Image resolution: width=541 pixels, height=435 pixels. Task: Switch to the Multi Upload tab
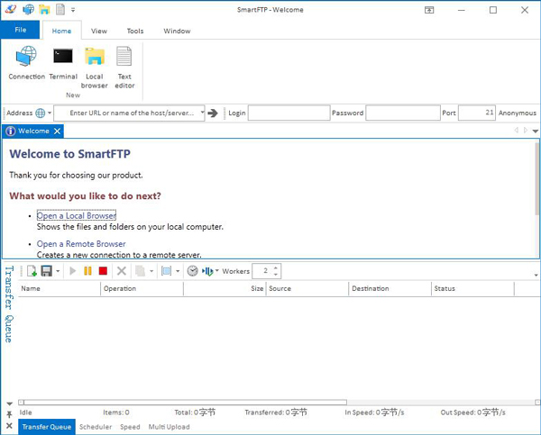(x=170, y=427)
